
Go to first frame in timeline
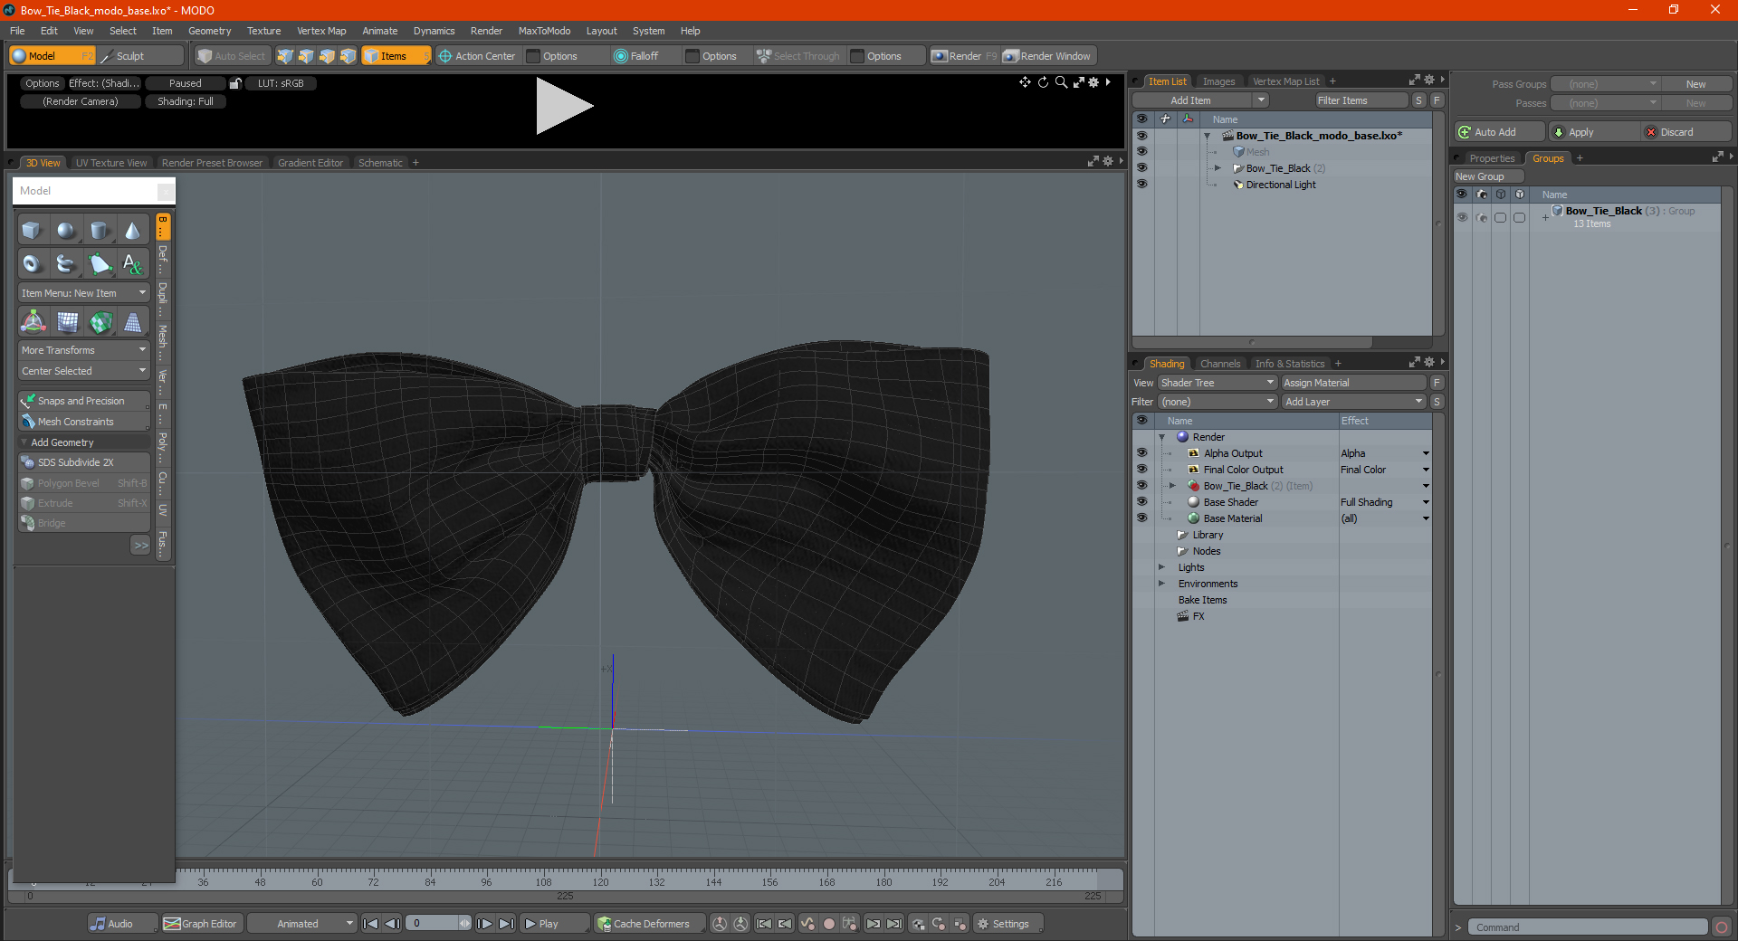click(x=370, y=924)
